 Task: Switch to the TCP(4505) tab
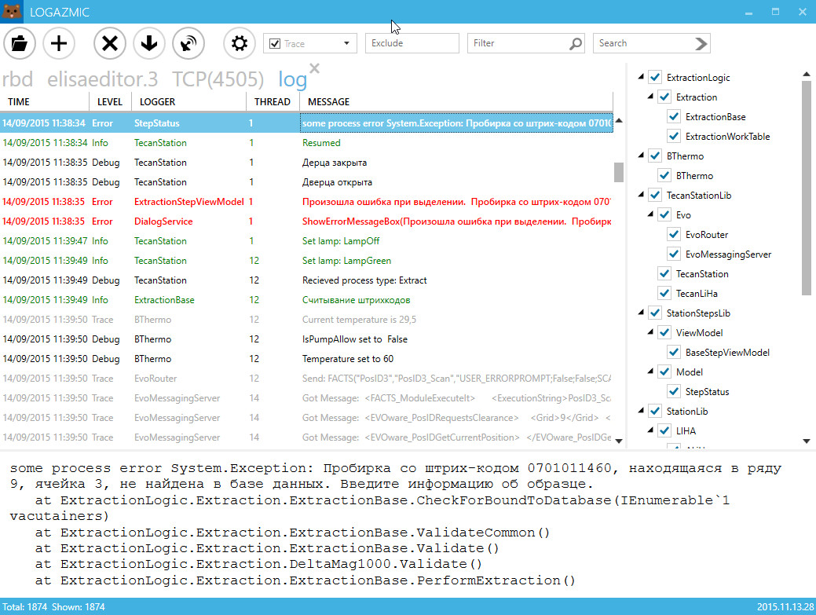pyautogui.click(x=218, y=79)
